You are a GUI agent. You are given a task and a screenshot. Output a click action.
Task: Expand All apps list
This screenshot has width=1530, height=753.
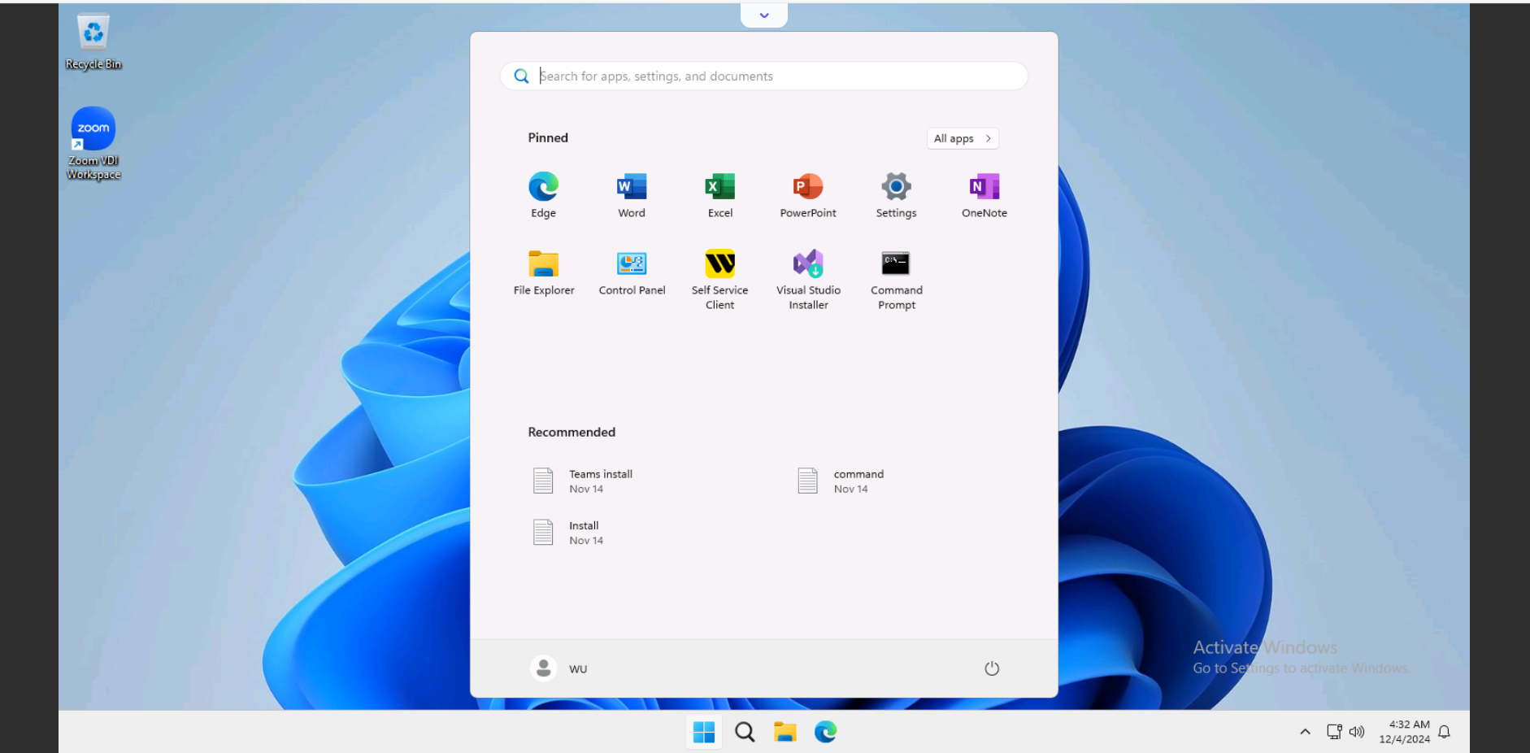click(x=963, y=138)
